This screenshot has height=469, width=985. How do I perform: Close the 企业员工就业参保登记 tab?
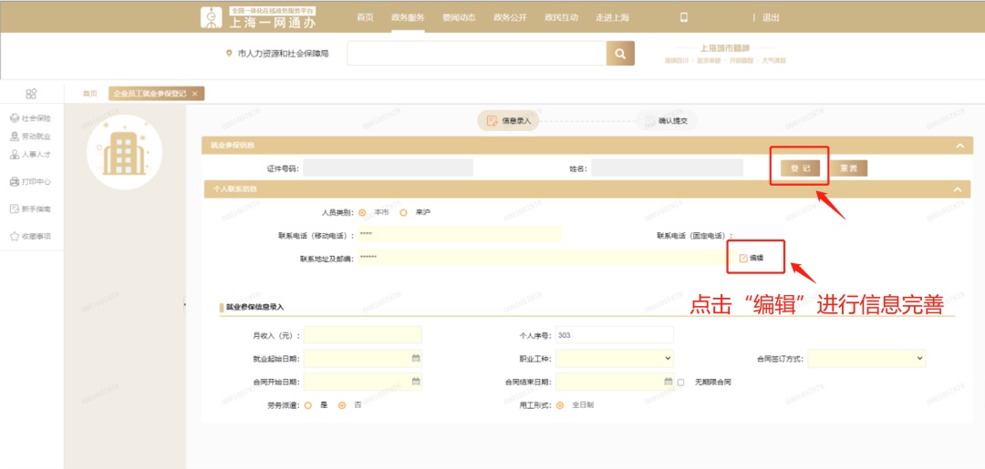pos(194,94)
